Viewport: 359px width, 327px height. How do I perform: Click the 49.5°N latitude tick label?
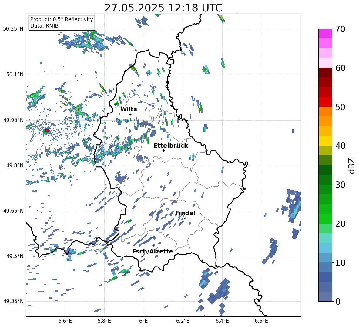click(15, 256)
